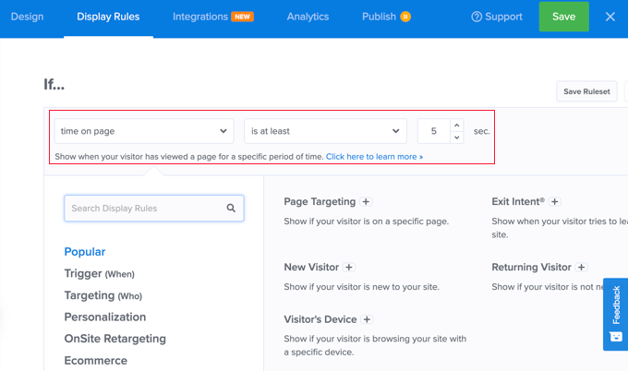Increase seconds with the up stepper arrow
The height and width of the screenshot is (371, 628).
click(x=456, y=126)
